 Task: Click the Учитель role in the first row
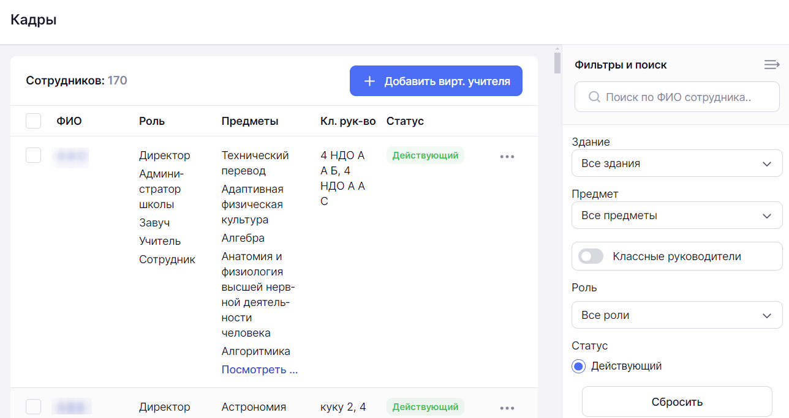160,241
